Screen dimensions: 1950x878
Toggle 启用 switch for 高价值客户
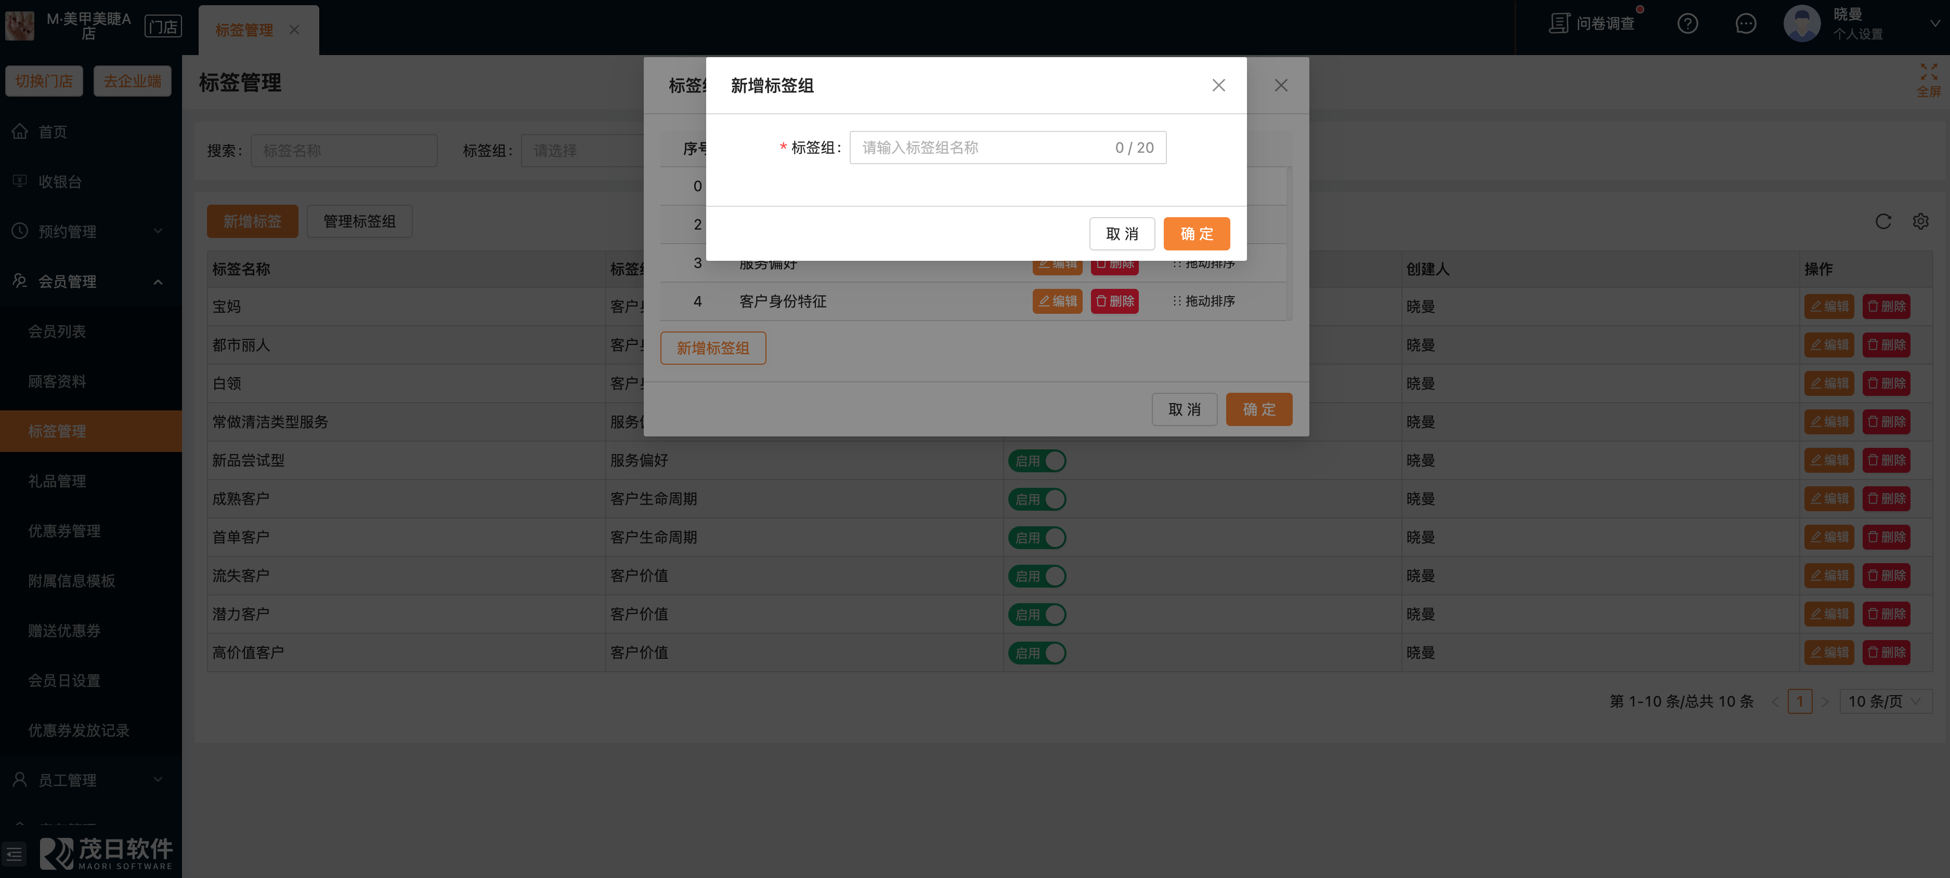1036,653
